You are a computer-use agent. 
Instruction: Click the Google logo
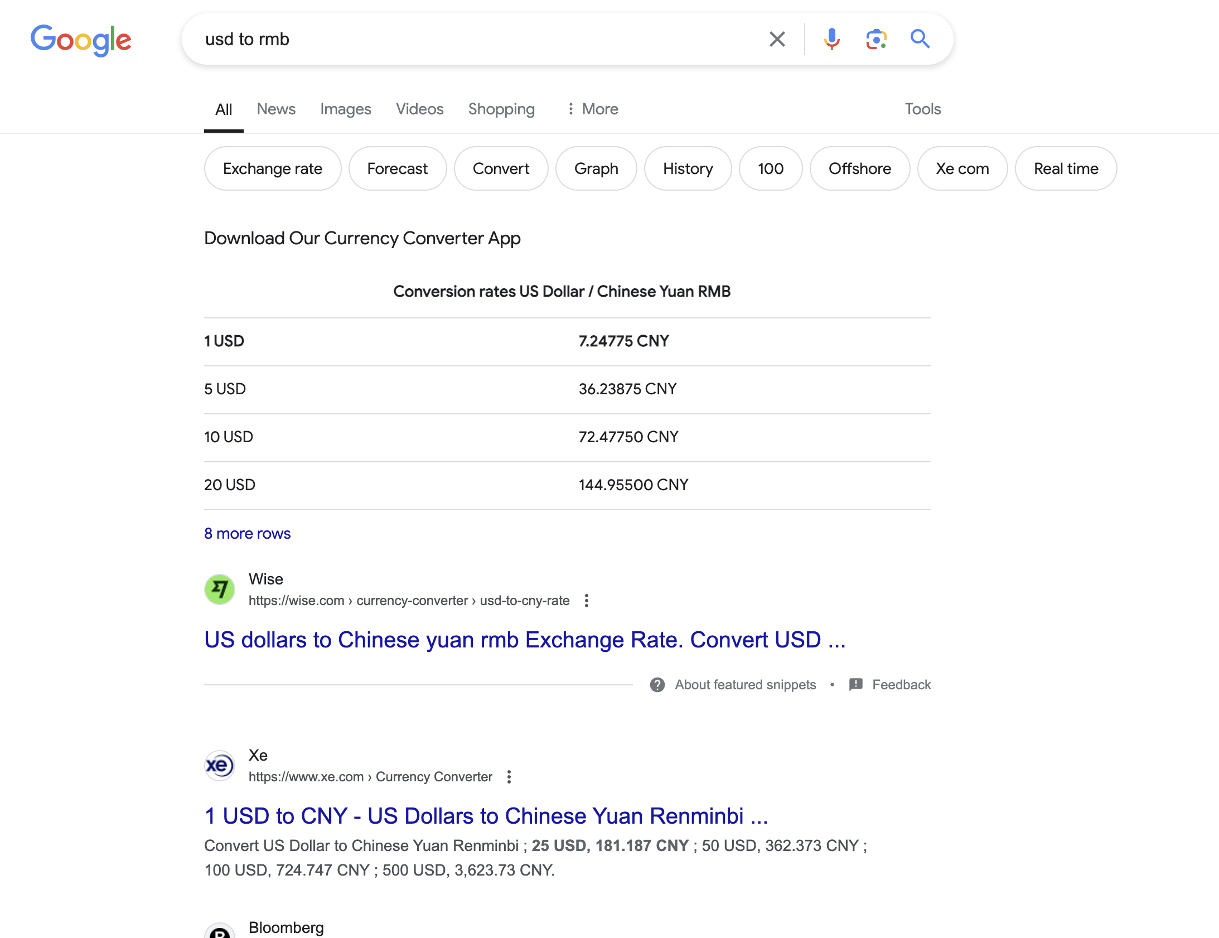click(81, 39)
